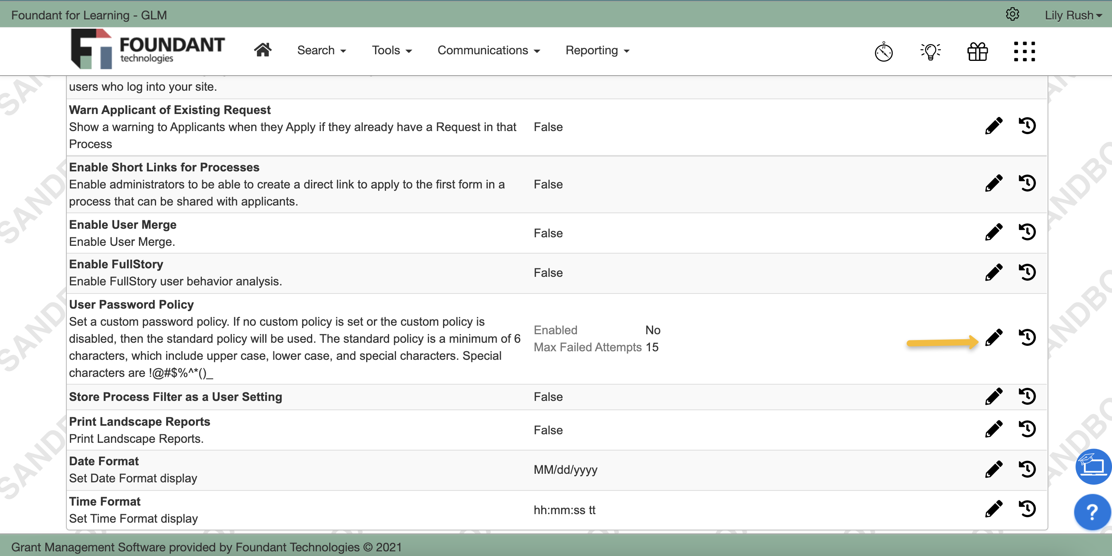View new features via the gift icon
Image resolution: width=1112 pixels, height=556 pixels.
977,52
